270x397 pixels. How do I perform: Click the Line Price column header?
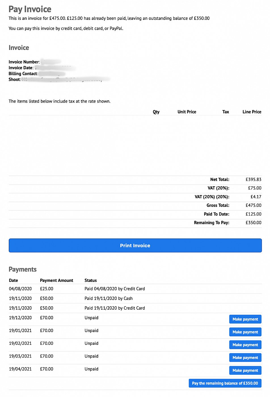point(252,112)
